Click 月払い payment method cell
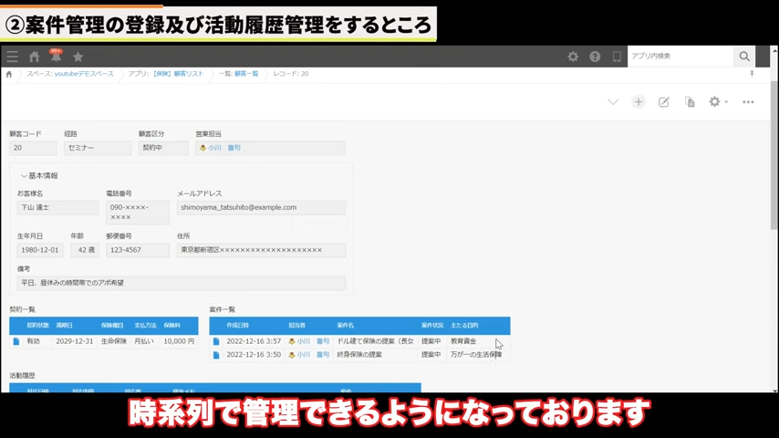This screenshot has height=438, width=779. pyautogui.click(x=144, y=341)
